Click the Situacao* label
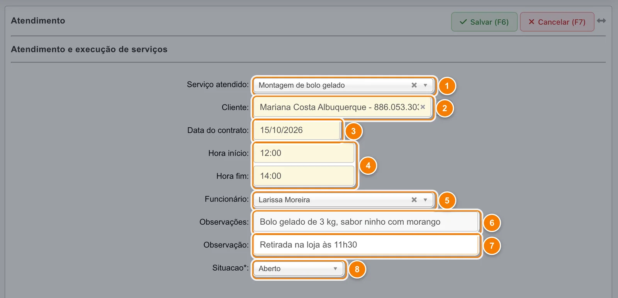The width and height of the screenshot is (618, 298). pyautogui.click(x=231, y=268)
